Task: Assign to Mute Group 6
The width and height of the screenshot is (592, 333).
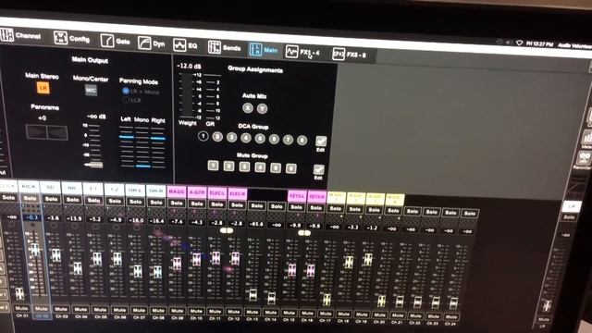Action: point(290,168)
